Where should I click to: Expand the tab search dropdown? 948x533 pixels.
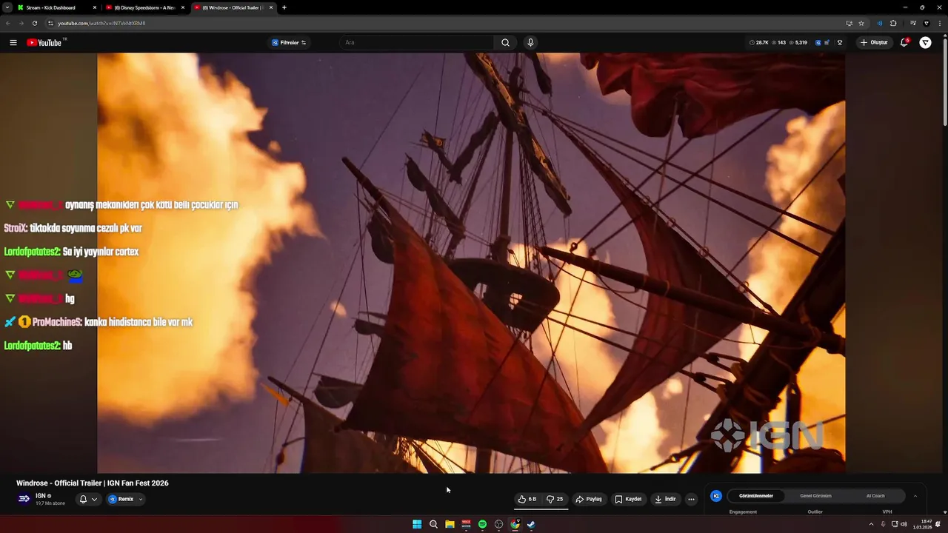tap(7, 7)
